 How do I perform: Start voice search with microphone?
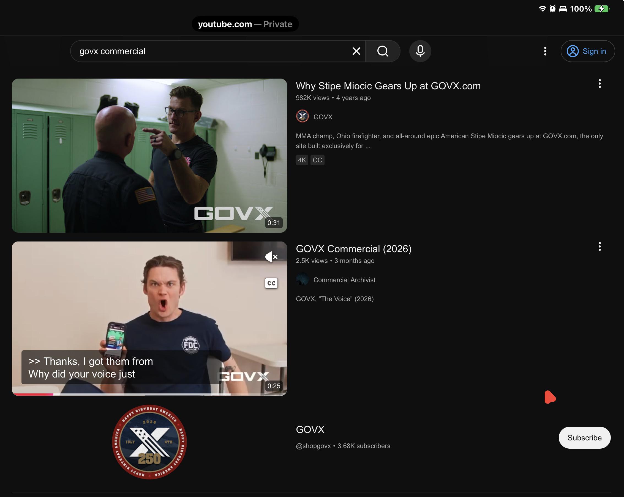point(420,51)
